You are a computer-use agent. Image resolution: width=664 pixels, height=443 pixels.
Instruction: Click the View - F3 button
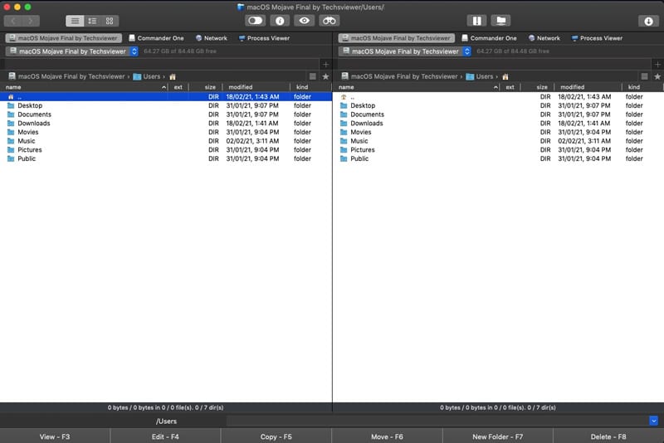55,436
